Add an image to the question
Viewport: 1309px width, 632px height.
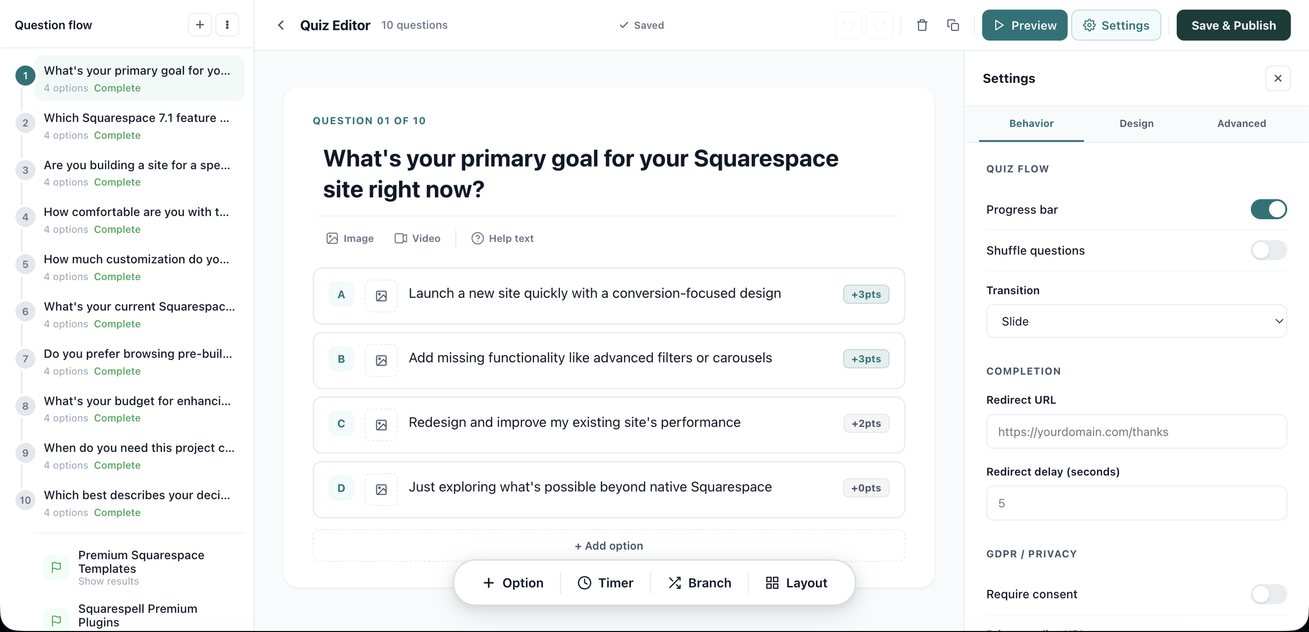(350, 238)
